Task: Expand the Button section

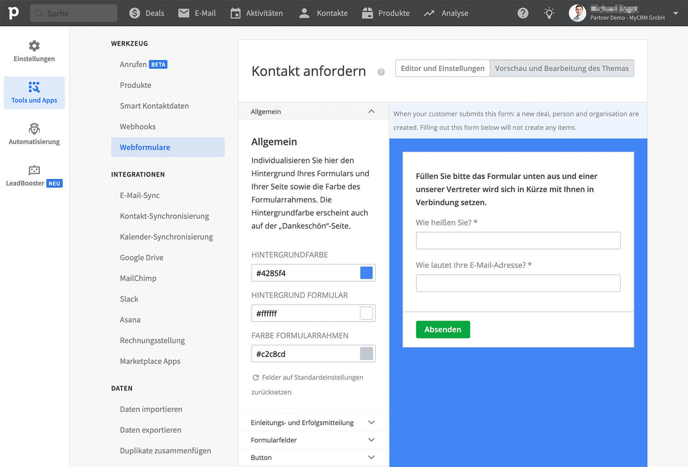Action: tap(371, 457)
